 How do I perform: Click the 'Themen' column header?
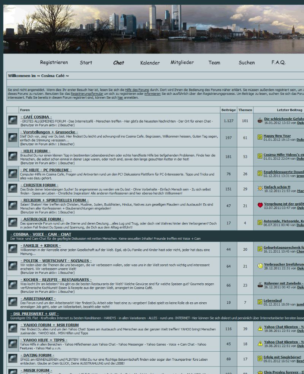(245, 110)
